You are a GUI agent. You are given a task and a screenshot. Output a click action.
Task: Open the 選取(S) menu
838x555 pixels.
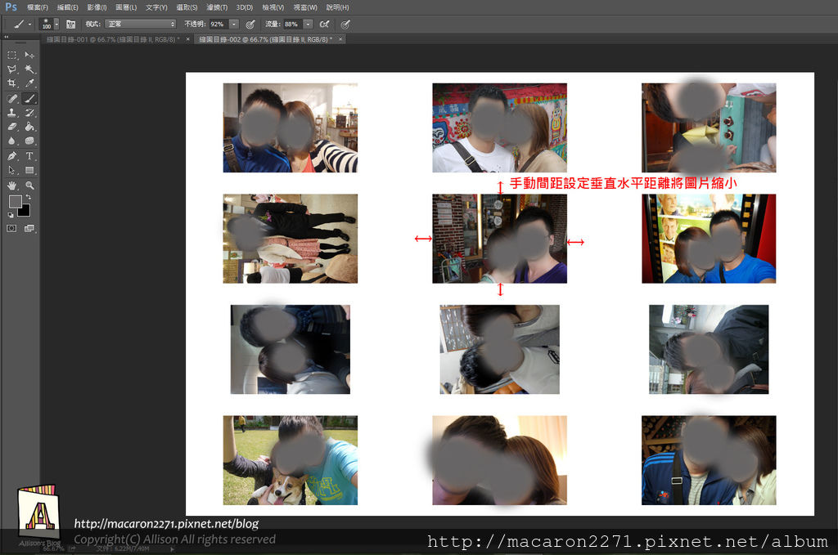click(x=187, y=7)
